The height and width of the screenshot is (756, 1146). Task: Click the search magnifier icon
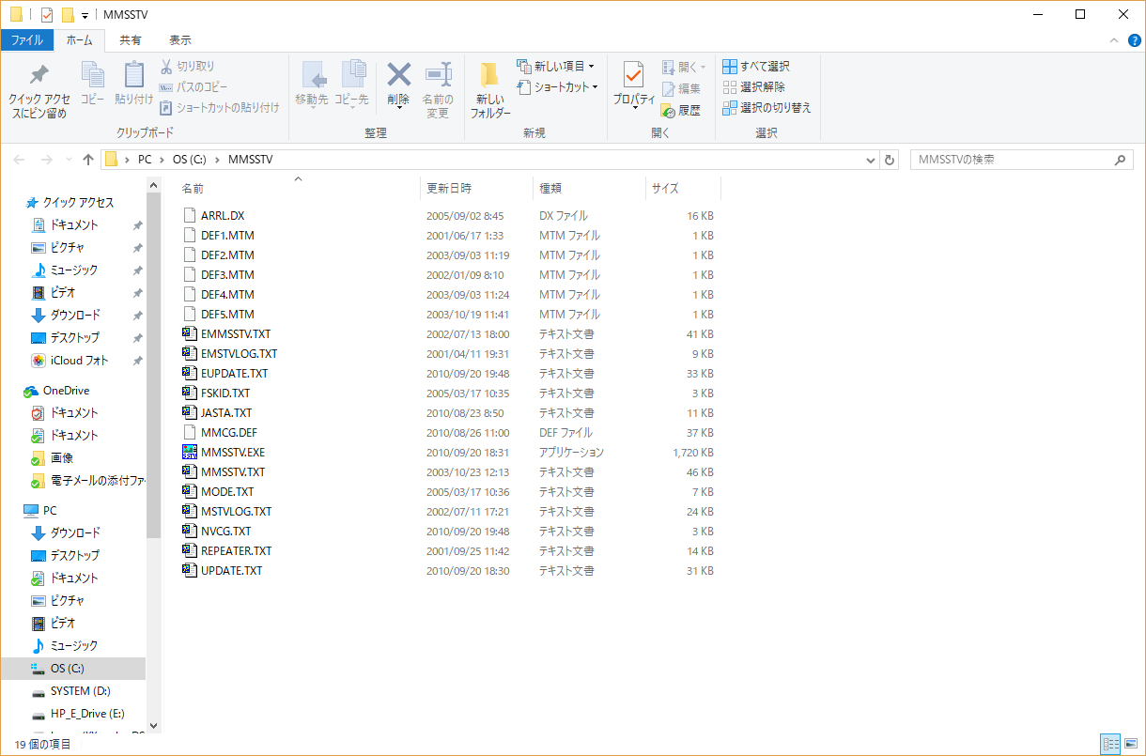point(1120,160)
